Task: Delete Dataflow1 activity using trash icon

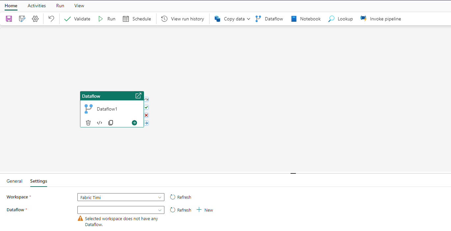Action: pyautogui.click(x=88, y=123)
